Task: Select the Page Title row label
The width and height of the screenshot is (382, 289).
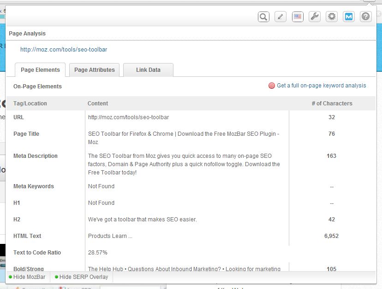Action: 26,133
